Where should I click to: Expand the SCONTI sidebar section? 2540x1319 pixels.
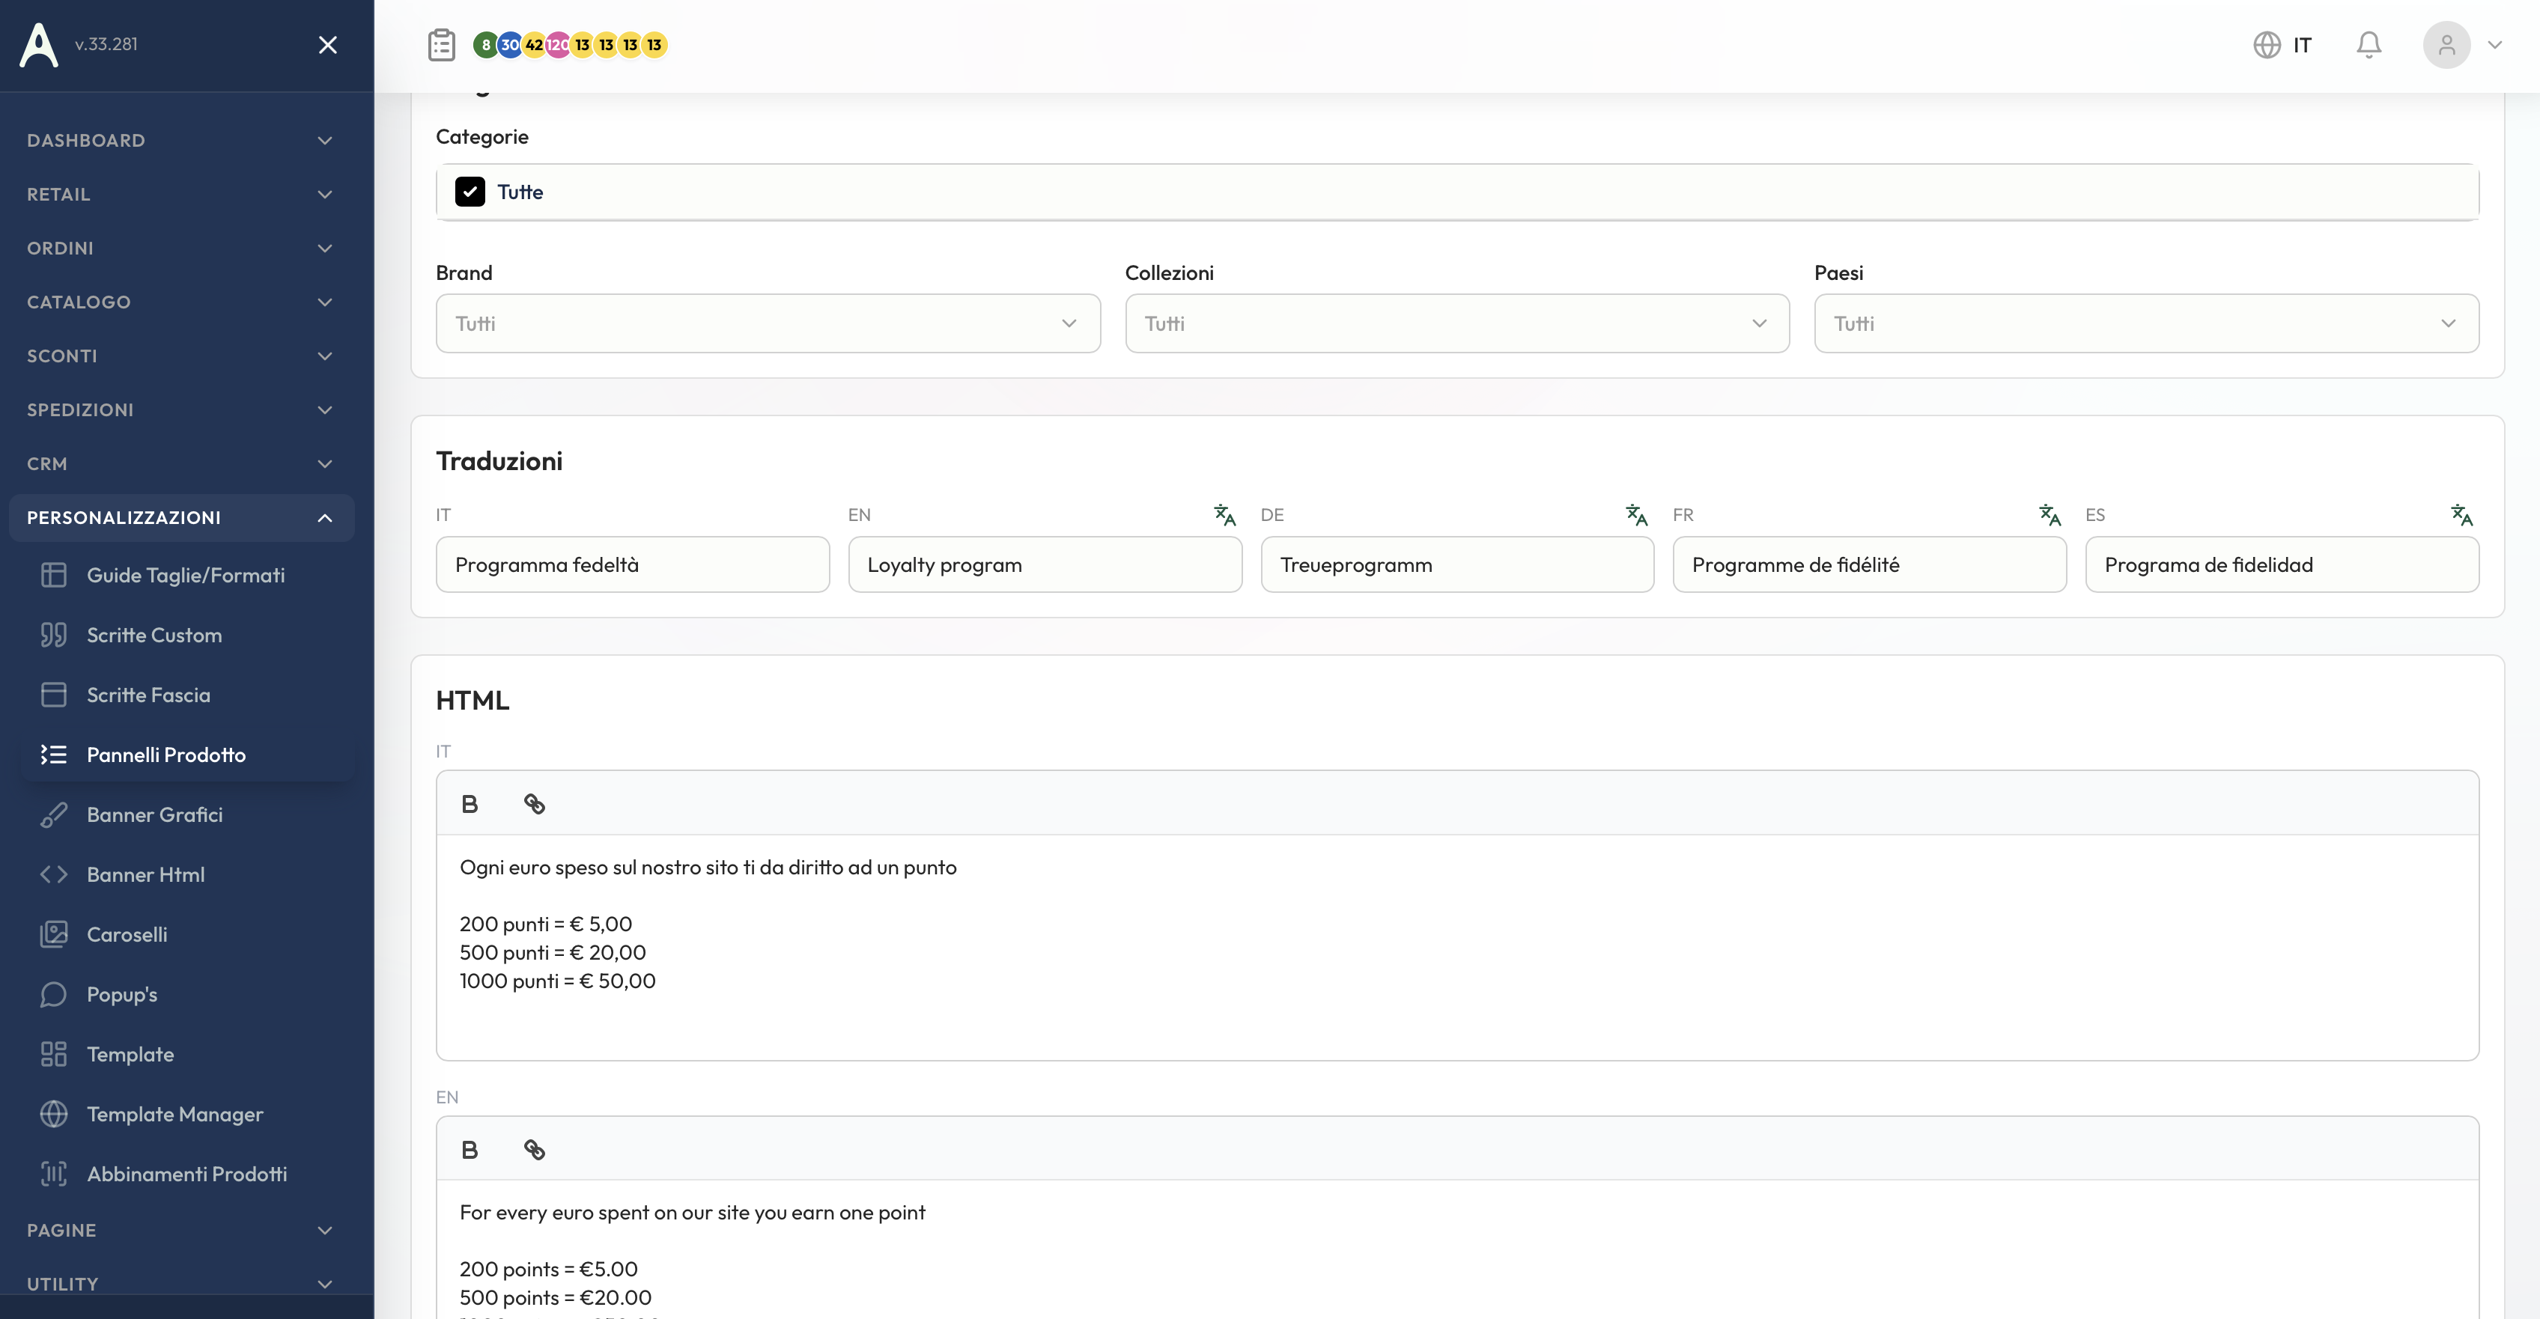[x=180, y=357]
